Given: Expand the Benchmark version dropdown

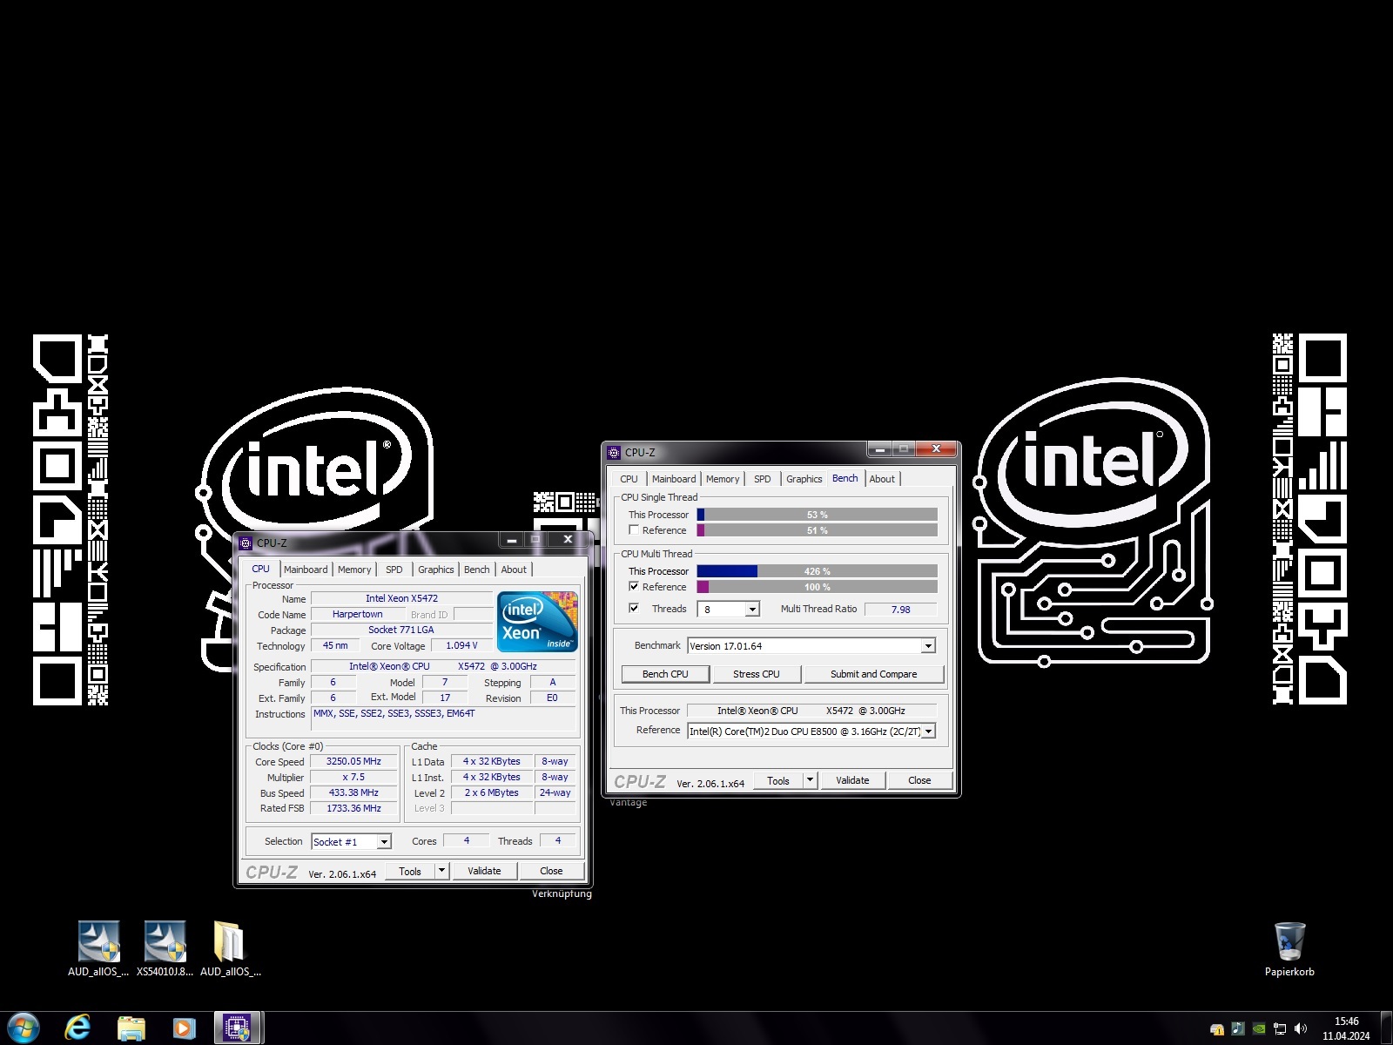Looking at the screenshot, I should pyautogui.click(x=928, y=646).
